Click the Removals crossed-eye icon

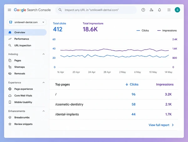[10, 74]
